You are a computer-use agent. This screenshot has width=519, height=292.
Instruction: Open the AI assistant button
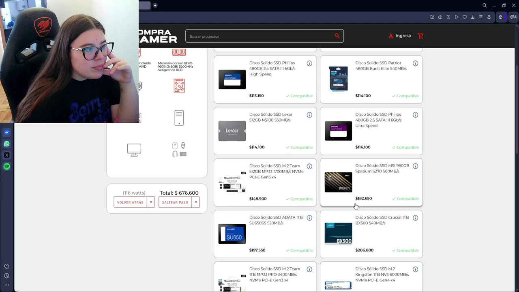click(x=513, y=17)
